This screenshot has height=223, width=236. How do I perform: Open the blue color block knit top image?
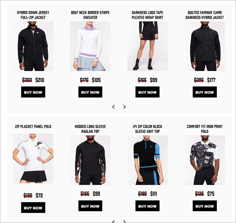pos(147,160)
